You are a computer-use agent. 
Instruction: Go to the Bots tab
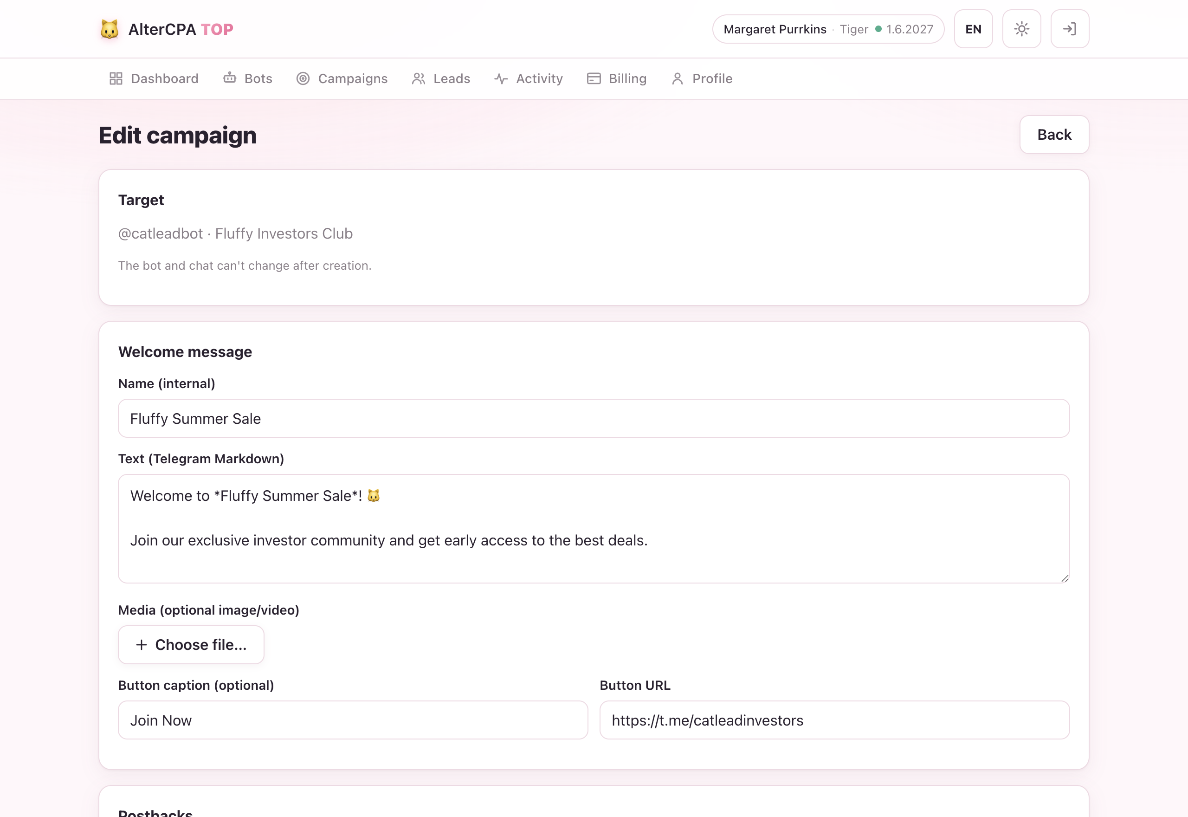point(248,78)
